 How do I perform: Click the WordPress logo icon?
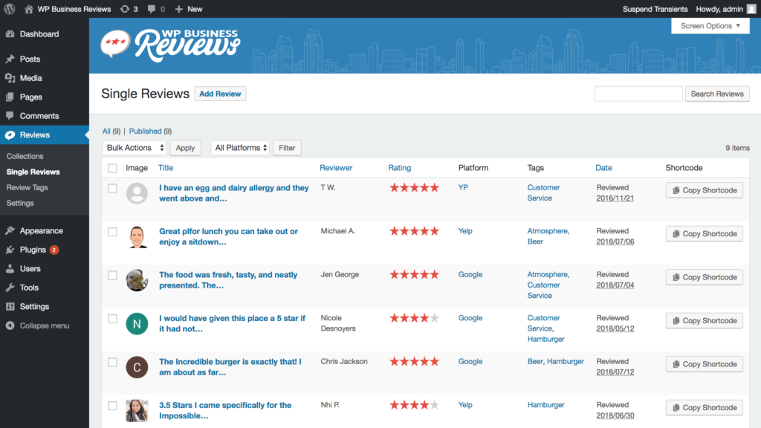tap(9, 9)
